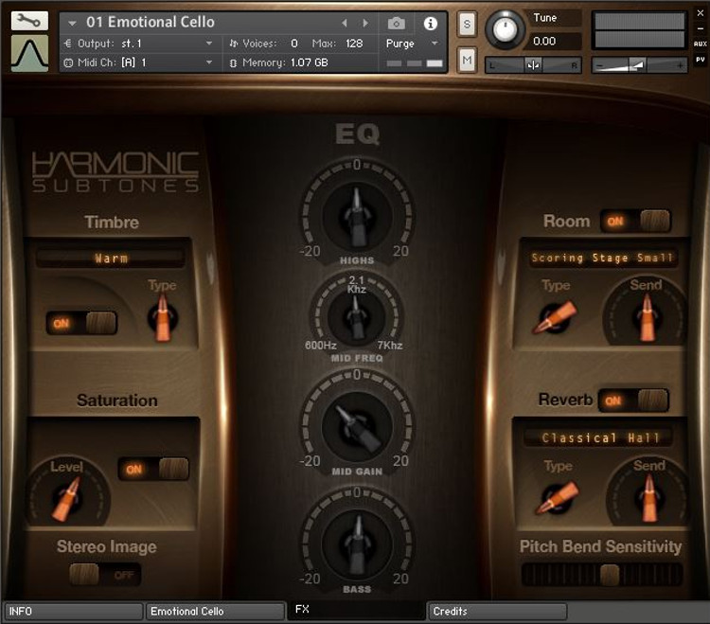Go to next instrument preset arrow
The height and width of the screenshot is (624, 710).
(365, 22)
